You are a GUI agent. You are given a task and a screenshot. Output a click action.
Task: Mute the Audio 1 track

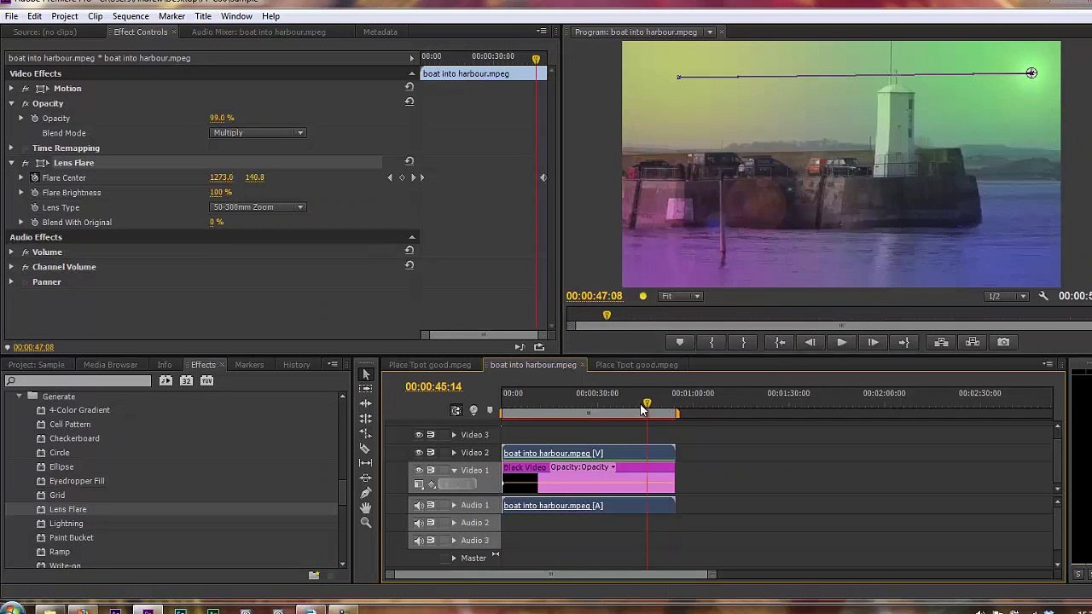tap(419, 506)
